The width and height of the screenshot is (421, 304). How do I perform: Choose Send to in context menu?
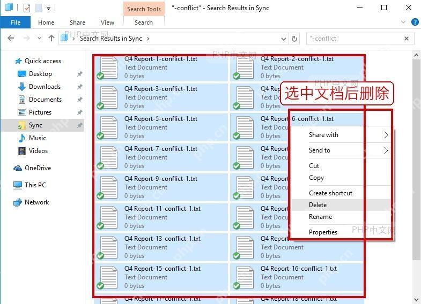(341, 150)
